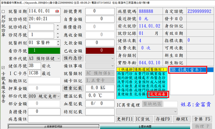This screenshot has height=129, width=215.
Task: Click the 病患備註 text input field
Action: pos(71,119)
